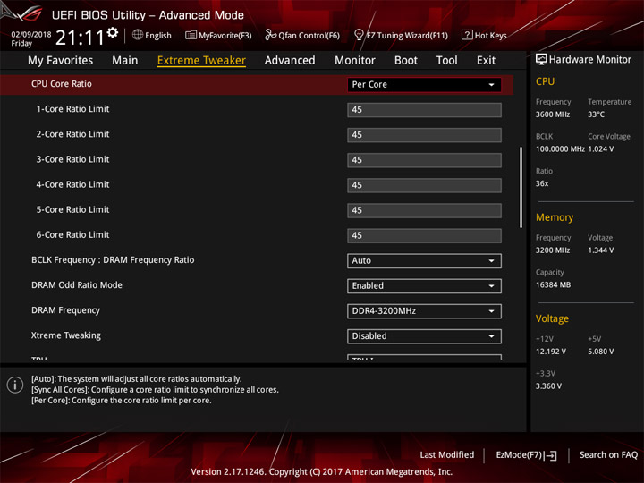The image size is (644, 483).
Task: Click the settings list scrollbar thumb
Action: point(521,187)
